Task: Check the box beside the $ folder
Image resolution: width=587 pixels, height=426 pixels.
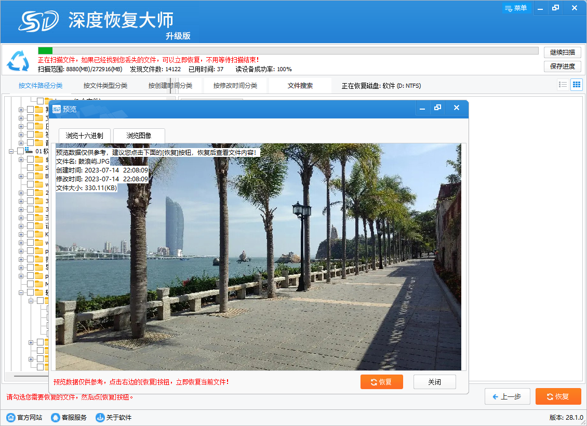Action: tap(31, 159)
